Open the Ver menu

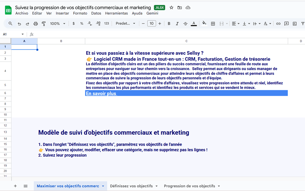point(49,13)
